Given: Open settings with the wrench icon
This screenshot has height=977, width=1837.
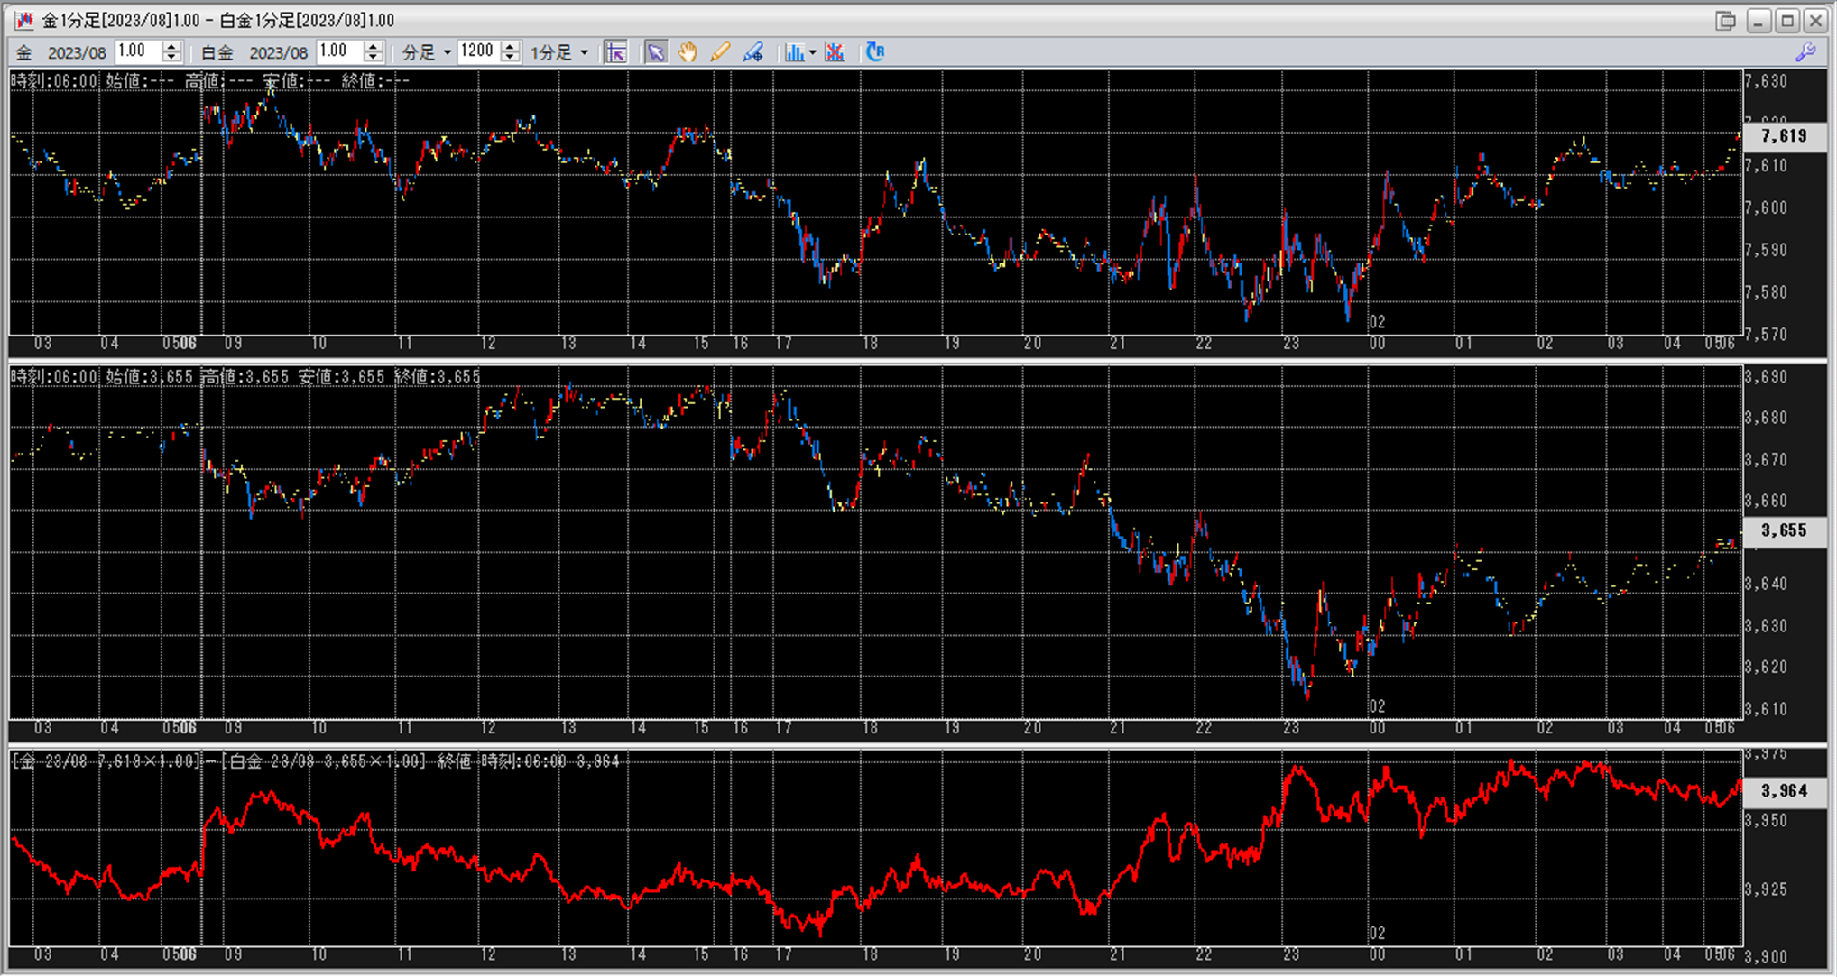Looking at the screenshot, I should 1805,52.
